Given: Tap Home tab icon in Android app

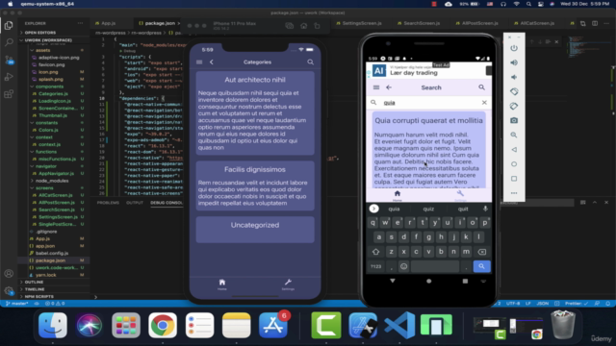Looking at the screenshot, I should (x=398, y=195).
